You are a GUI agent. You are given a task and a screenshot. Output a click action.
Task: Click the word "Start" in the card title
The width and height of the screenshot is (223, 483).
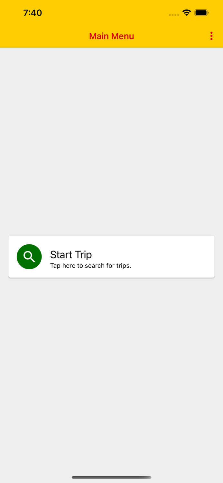pos(61,254)
